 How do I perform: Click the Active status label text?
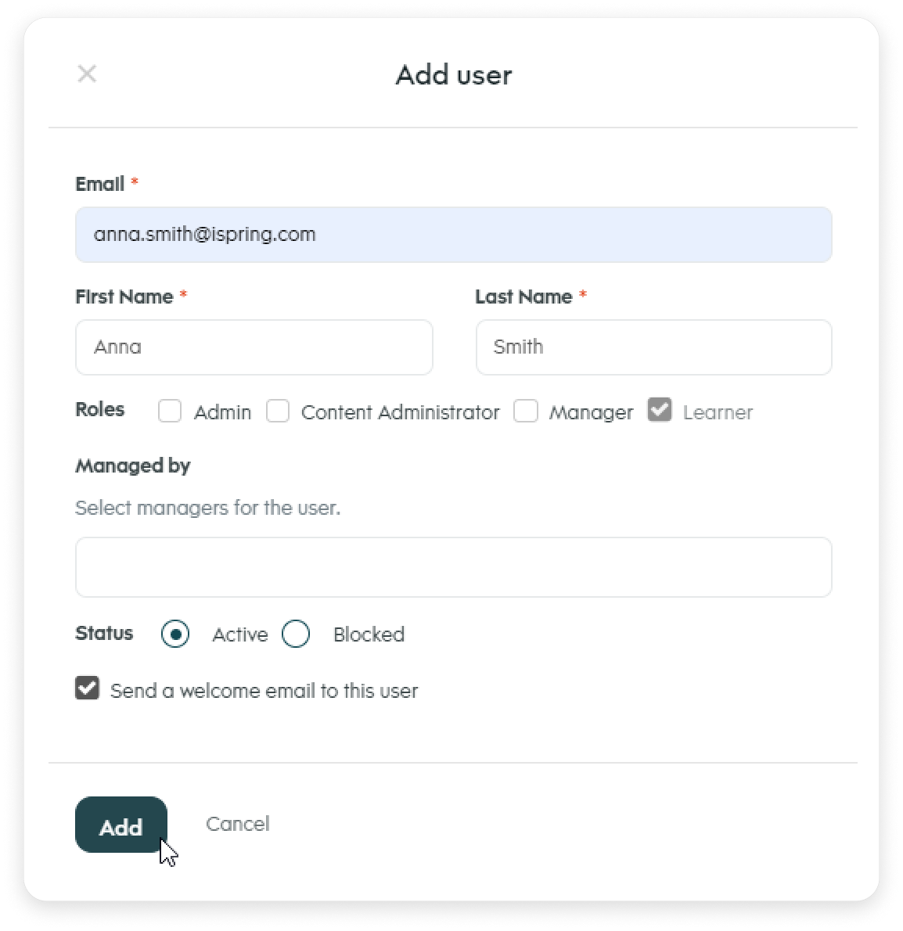click(240, 634)
